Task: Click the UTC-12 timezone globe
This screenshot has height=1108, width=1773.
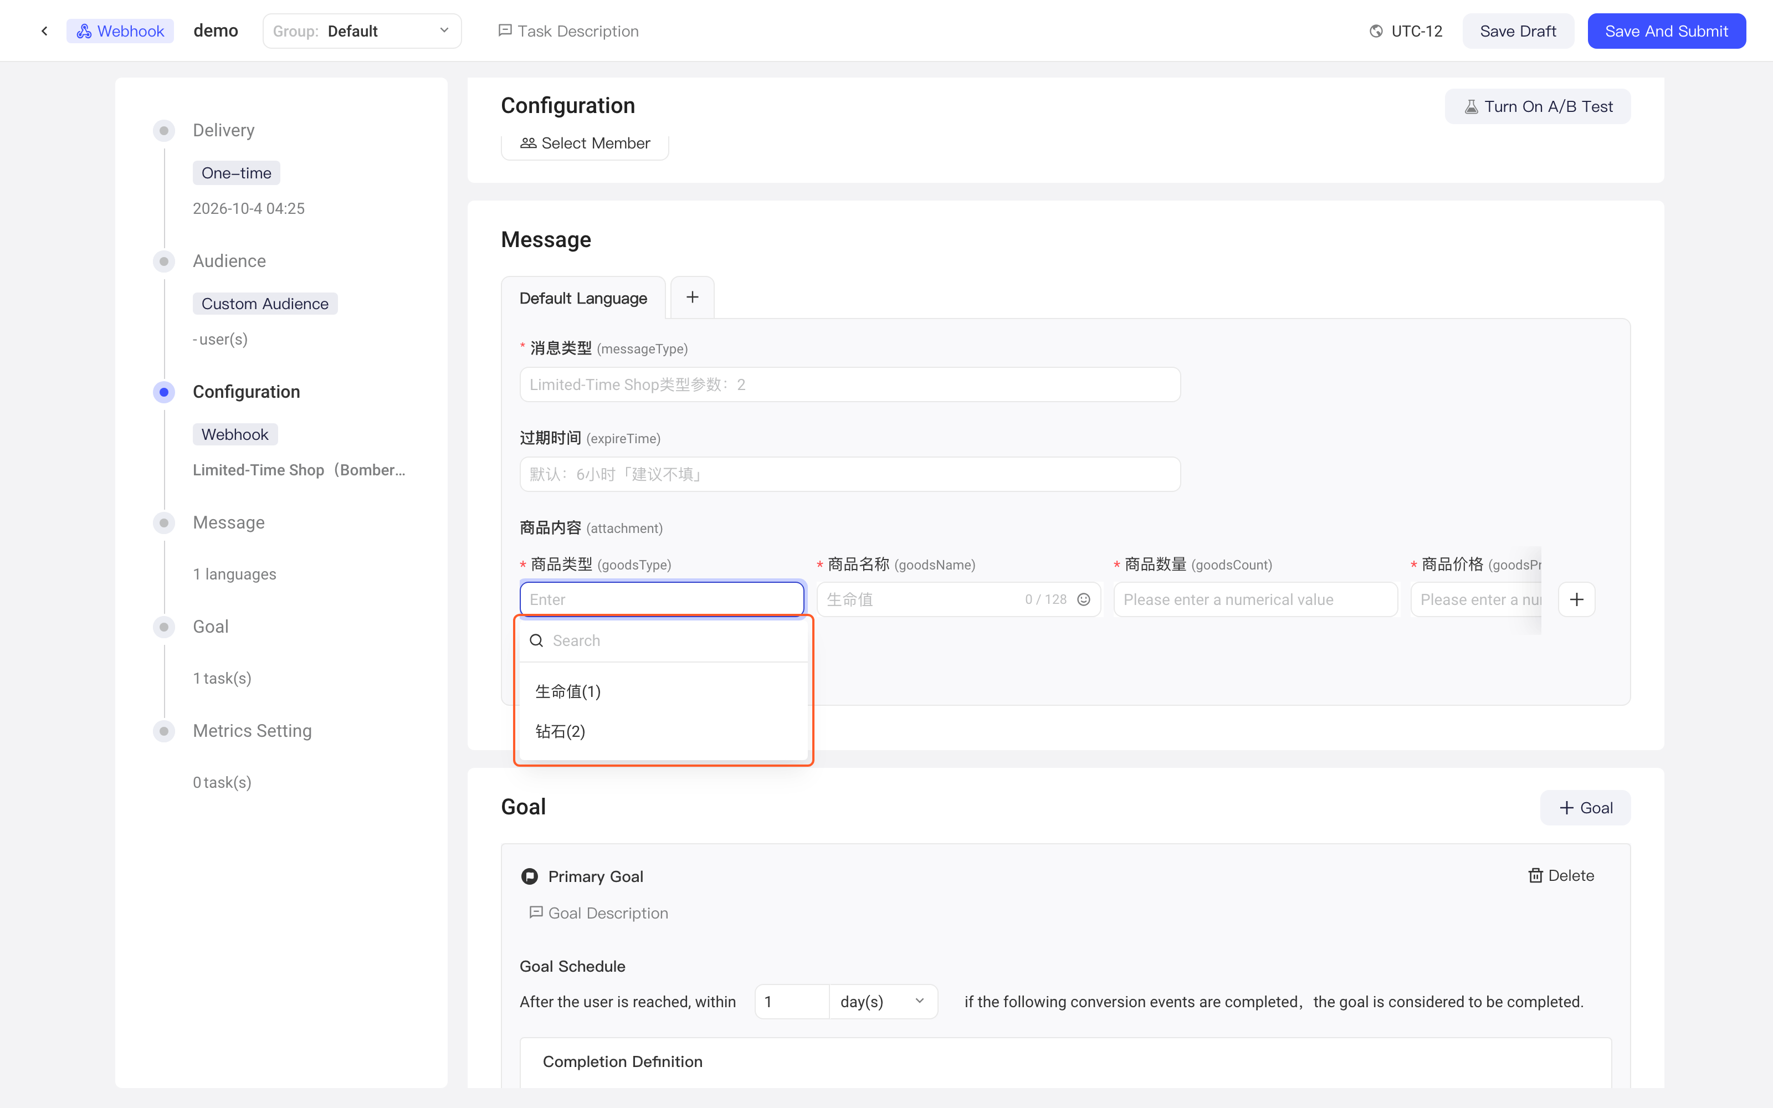Action: (1376, 31)
